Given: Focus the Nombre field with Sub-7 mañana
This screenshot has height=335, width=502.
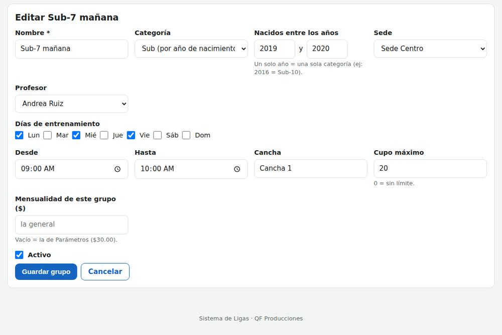Looking at the screenshot, I should point(72,49).
